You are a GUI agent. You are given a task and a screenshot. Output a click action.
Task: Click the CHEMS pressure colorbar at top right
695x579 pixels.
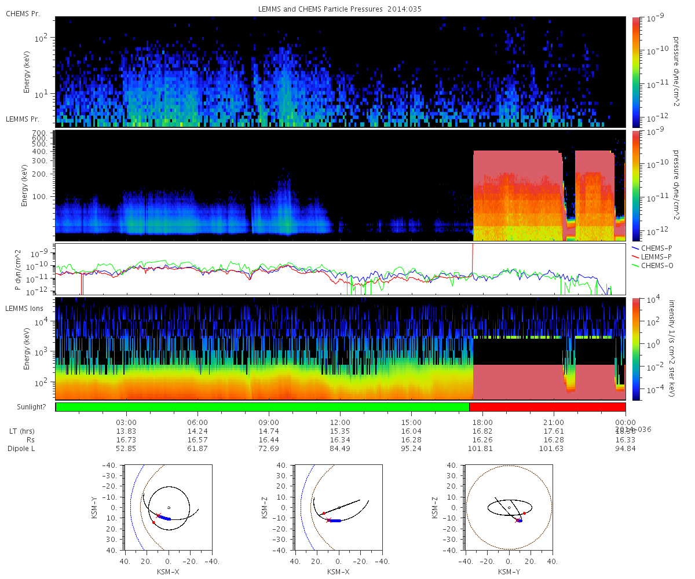pyautogui.click(x=636, y=71)
